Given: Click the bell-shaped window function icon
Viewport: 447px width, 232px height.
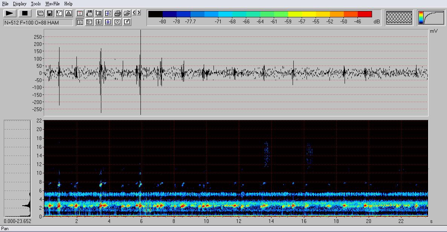Looking at the screenshot, I should tap(69, 13).
